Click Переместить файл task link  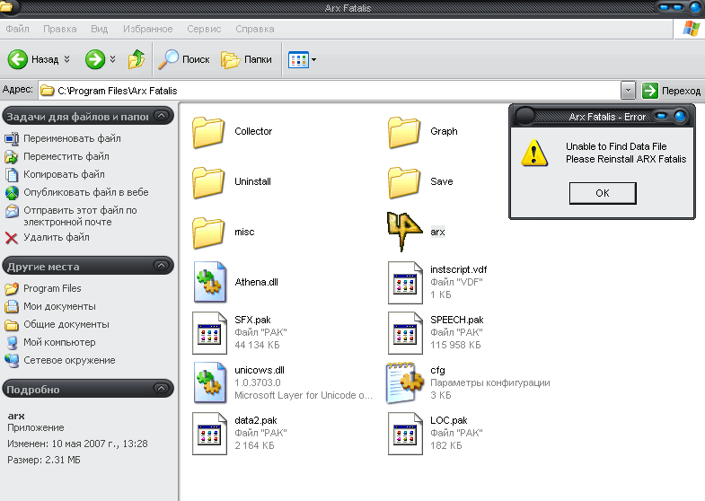click(x=66, y=156)
